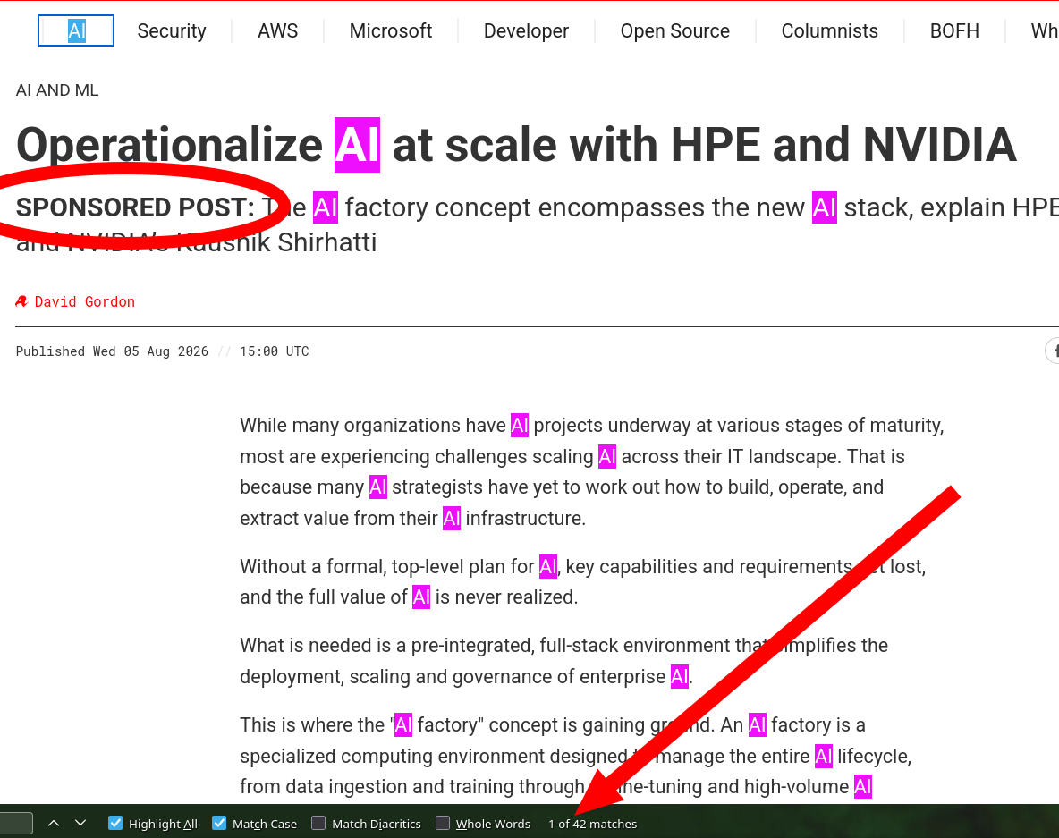
Task: Jump to next find match arrow
Action: tap(81, 823)
